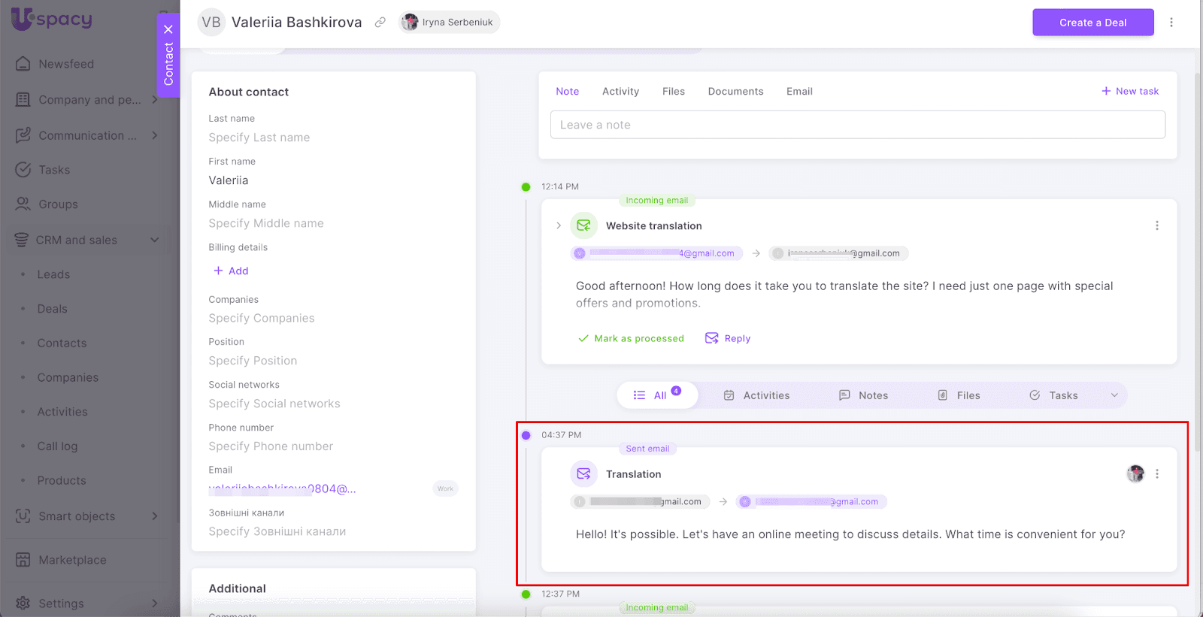This screenshot has width=1203, height=617.
Task: Open the Documents tab
Action: 735,92
